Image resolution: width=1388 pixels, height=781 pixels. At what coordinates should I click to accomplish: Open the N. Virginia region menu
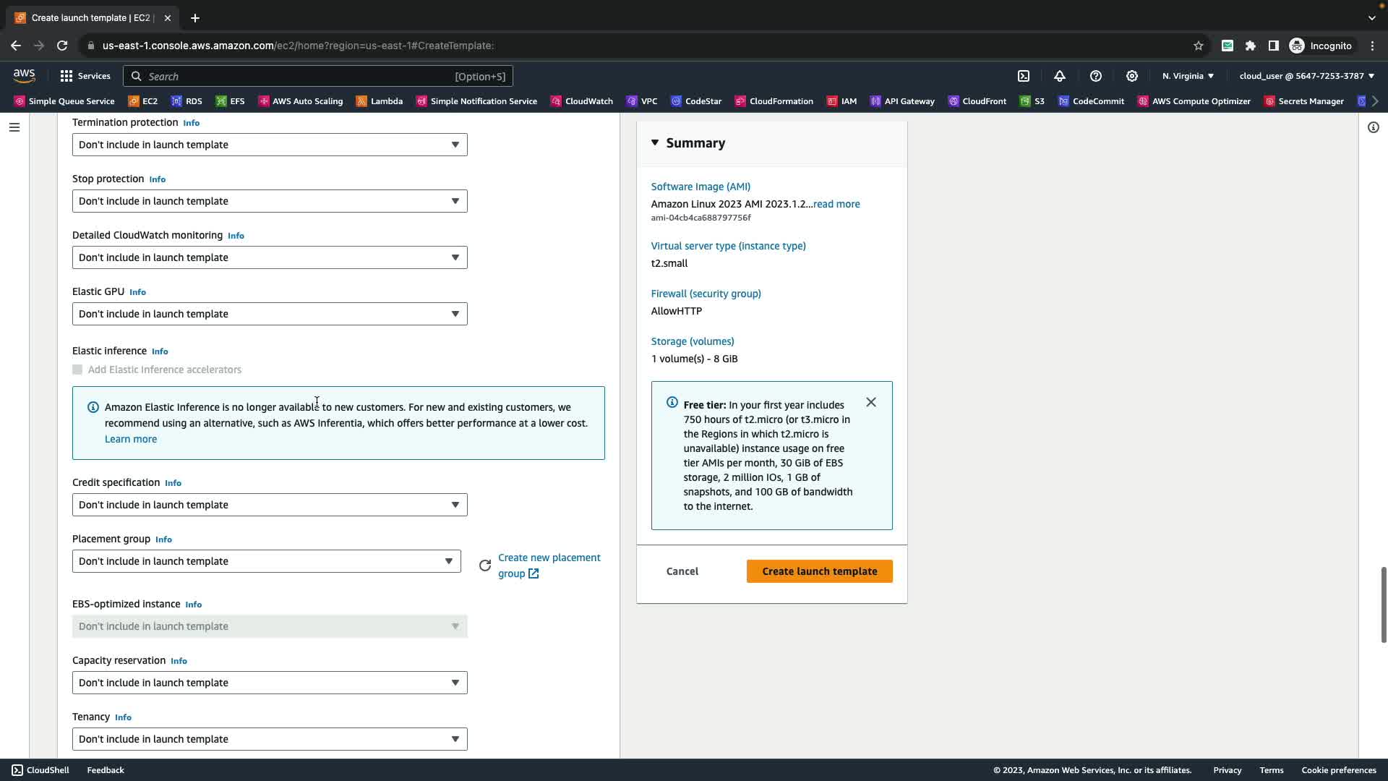tap(1188, 76)
